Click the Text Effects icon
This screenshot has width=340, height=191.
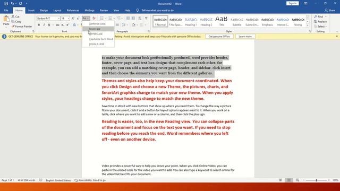pyautogui.click(x=74, y=25)
